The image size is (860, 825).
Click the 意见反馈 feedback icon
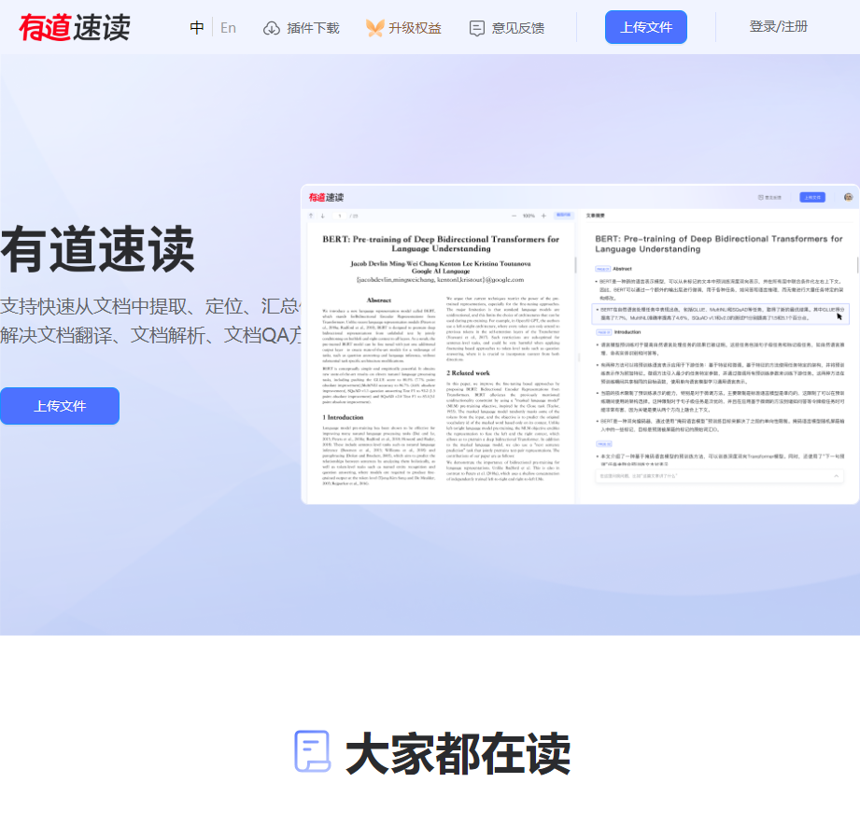[x=477, y=28]
